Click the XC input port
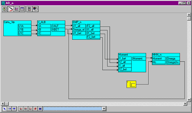This screenshot has width=192, height=113. [44, 33]
